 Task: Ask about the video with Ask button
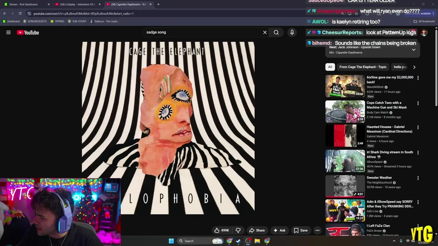tap(279, 230)
